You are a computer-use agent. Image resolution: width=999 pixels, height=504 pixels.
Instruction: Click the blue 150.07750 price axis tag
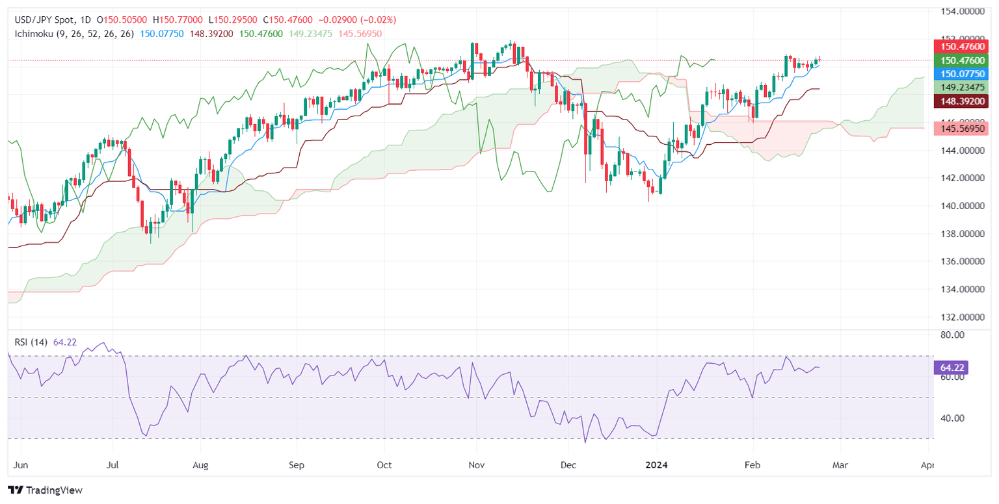click(x=961, y=73)
